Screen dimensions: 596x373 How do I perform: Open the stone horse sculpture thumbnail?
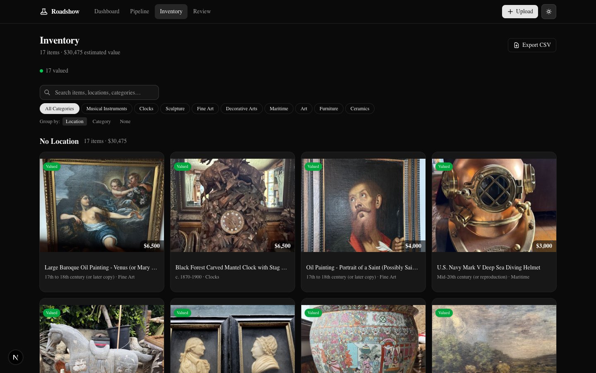(102, 339)
